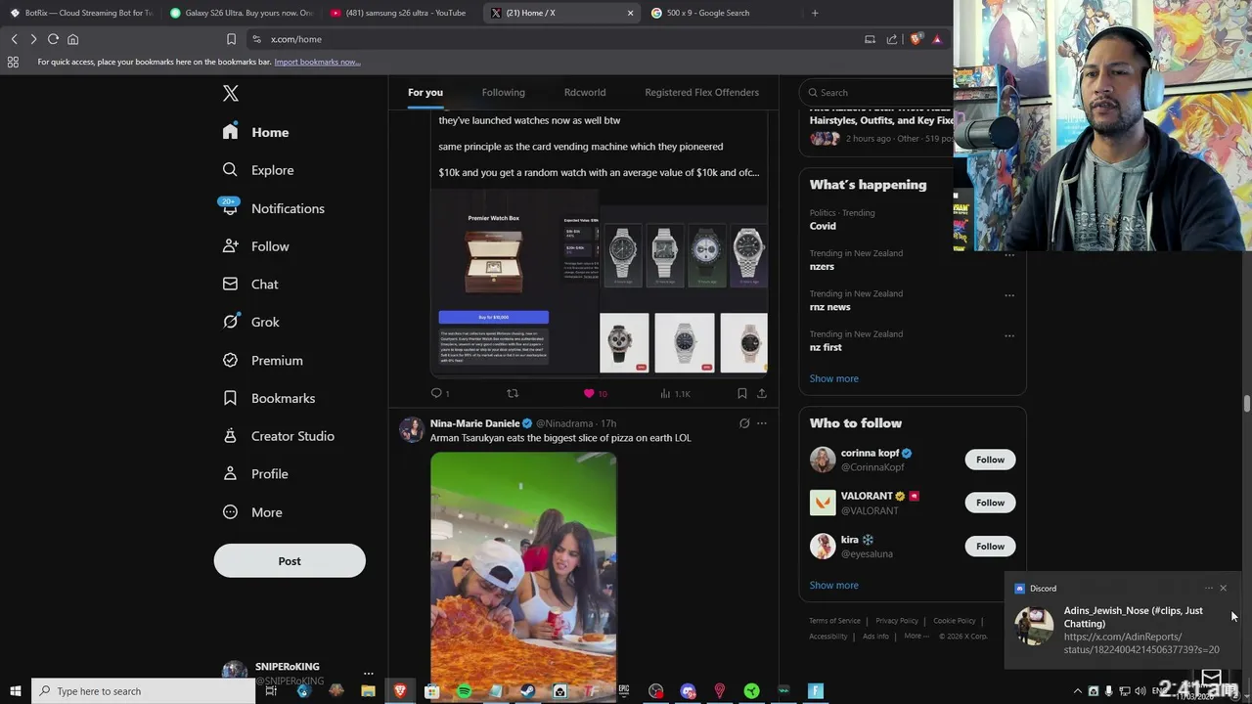Viewport: 1252px width, 704px height.
Task: View analytics of watch post (1.1K)
Action: pos(675,393)
